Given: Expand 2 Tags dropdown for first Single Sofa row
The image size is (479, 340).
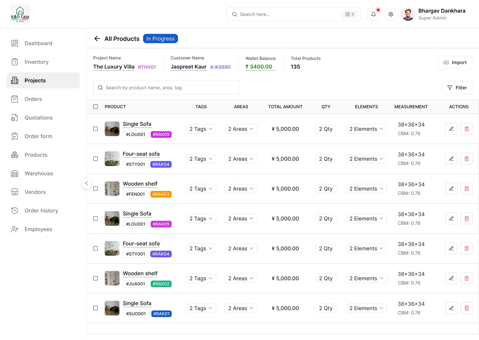Looking at the screenshot, I should coord(201,129).
